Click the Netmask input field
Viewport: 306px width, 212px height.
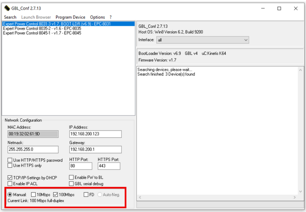[x=33, y=149]
